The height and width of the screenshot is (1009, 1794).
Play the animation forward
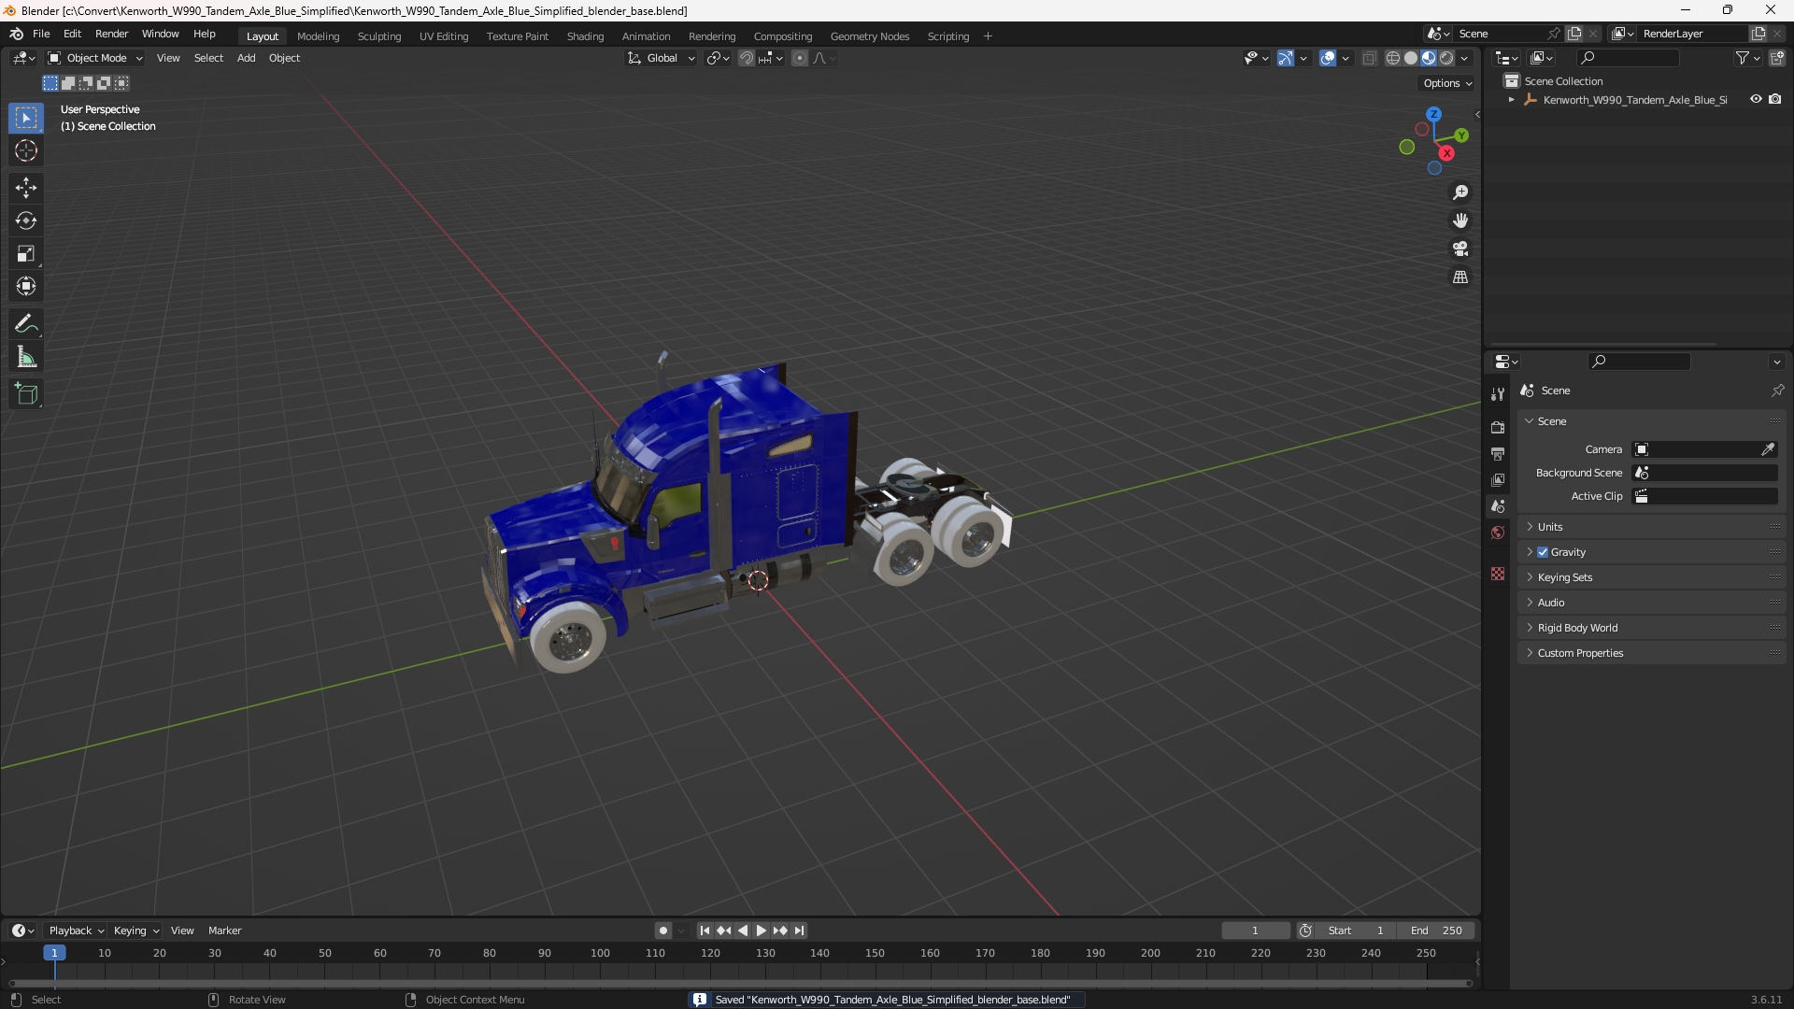pyautogui.click(x=761, y=931)
